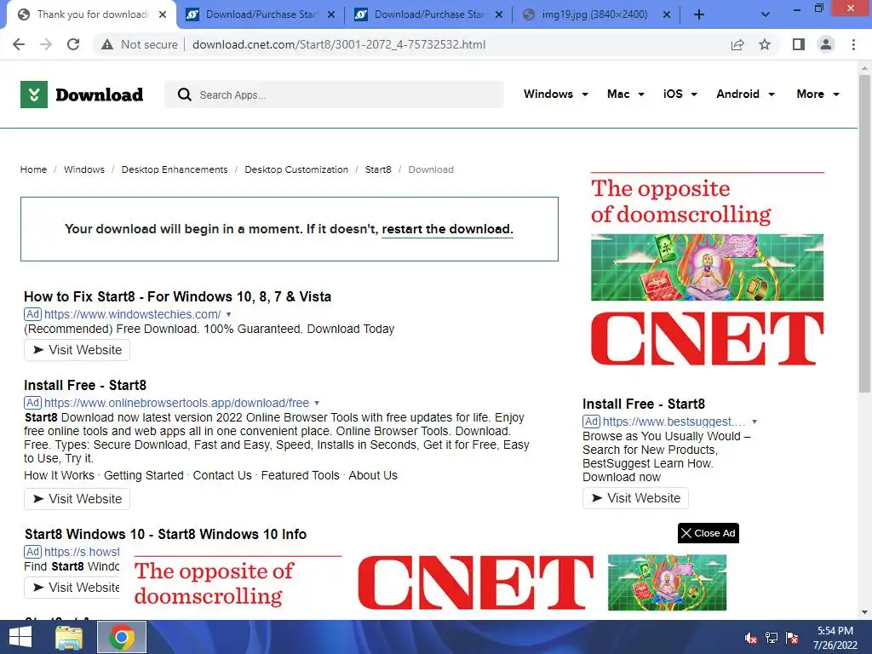Screen dimensions: 872x654
Task: Open Getting Started ad sitelink
Action: tap(143, 475)
